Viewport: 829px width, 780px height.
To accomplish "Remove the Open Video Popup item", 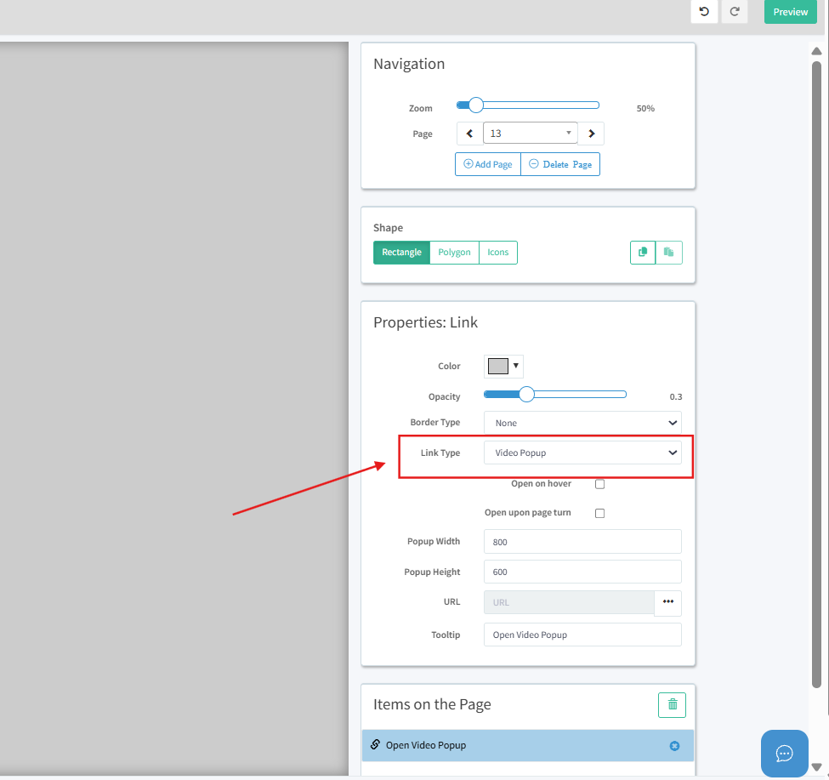I will click(x=674, y=746).
